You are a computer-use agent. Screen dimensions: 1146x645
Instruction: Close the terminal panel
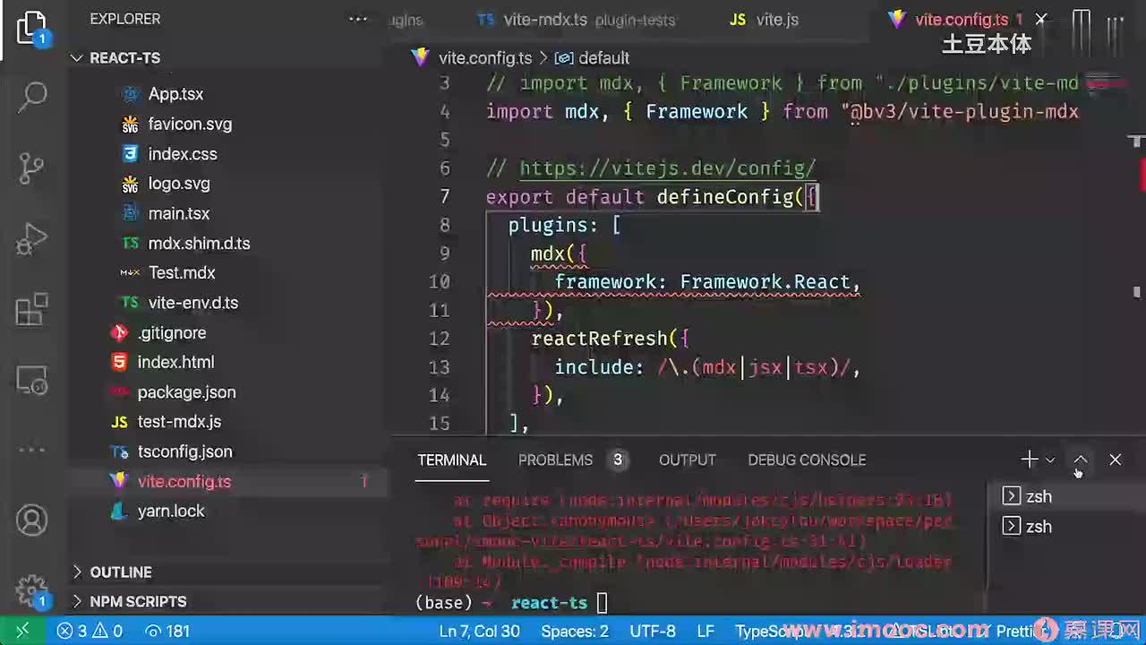(1115, 460)
